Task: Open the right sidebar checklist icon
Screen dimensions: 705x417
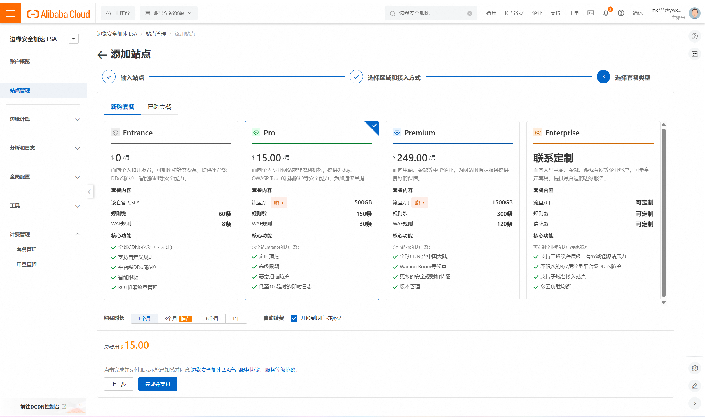Action: click(x=694, y=54)
